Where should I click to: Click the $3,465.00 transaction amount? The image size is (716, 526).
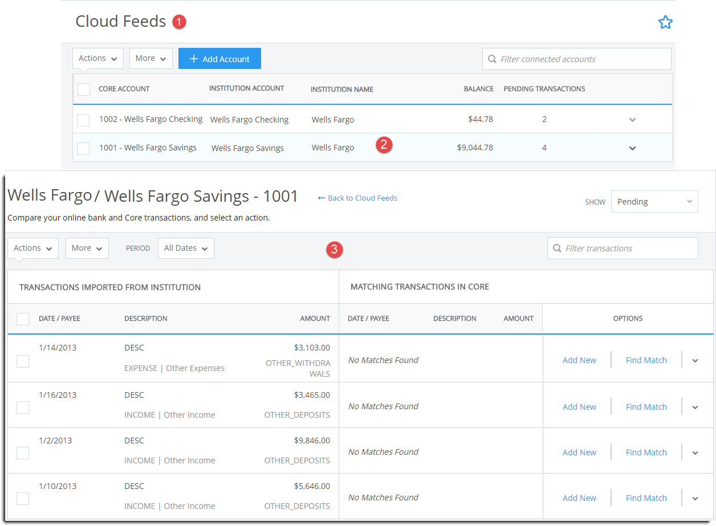[x=312, y=395]
